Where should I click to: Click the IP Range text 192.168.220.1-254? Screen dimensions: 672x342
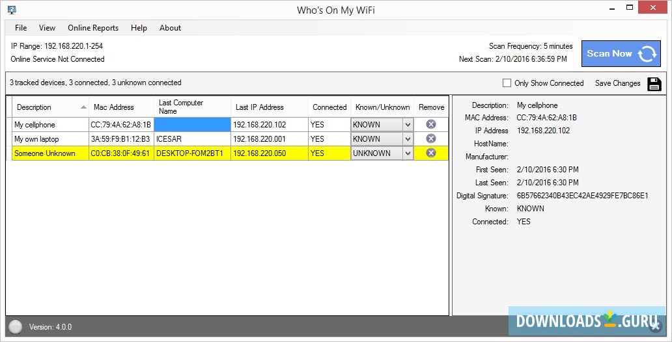pyautogui.click(x=57, y=46)
